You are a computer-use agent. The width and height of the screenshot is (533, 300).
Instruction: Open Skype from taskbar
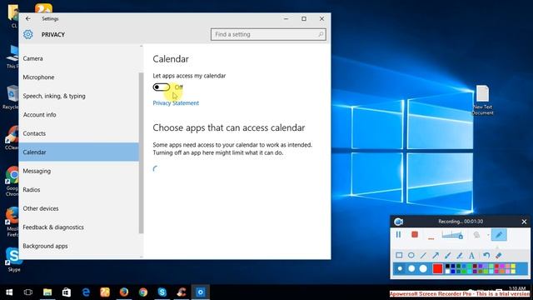point(162,292)
